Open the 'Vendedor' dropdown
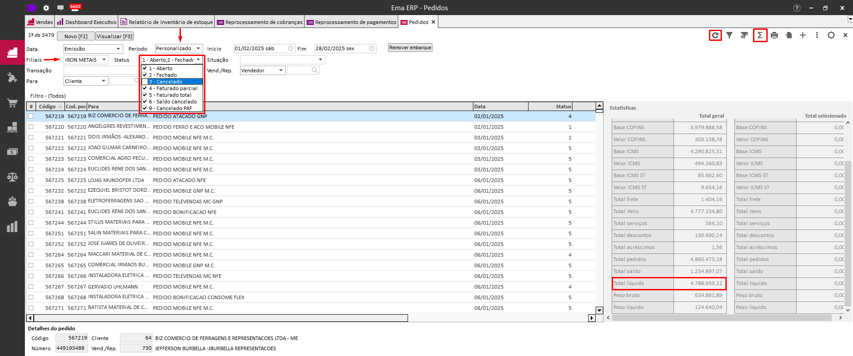Viewport: 853px width, 356px height. (281, 70)
